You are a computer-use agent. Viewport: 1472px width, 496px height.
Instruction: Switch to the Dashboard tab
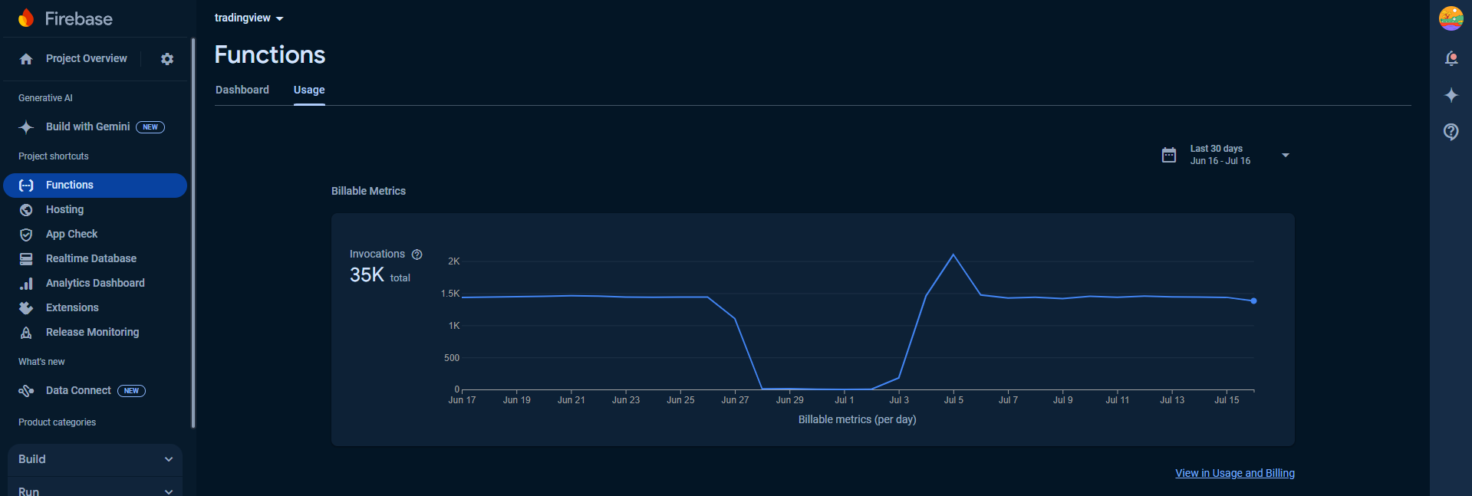coord(242,90)
